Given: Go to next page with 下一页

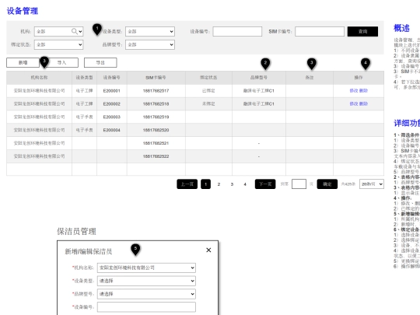Looking at the screenshot, I should tap(265, 184).
